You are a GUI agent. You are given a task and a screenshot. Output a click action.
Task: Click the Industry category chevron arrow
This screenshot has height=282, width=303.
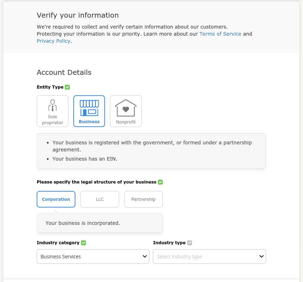coord(145,257)
